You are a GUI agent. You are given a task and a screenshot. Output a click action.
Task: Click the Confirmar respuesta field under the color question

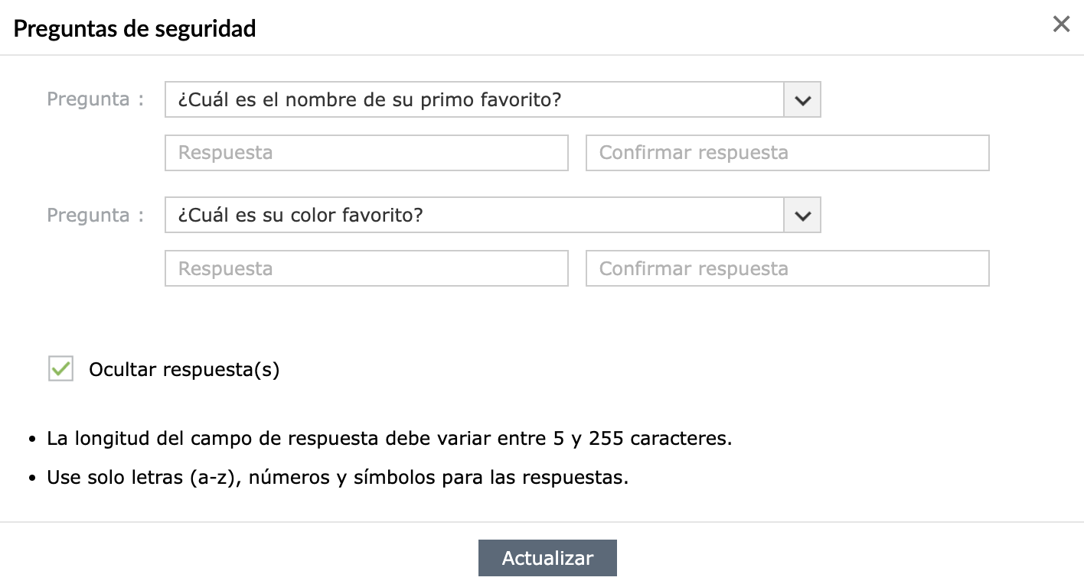(x=787, y=269)
